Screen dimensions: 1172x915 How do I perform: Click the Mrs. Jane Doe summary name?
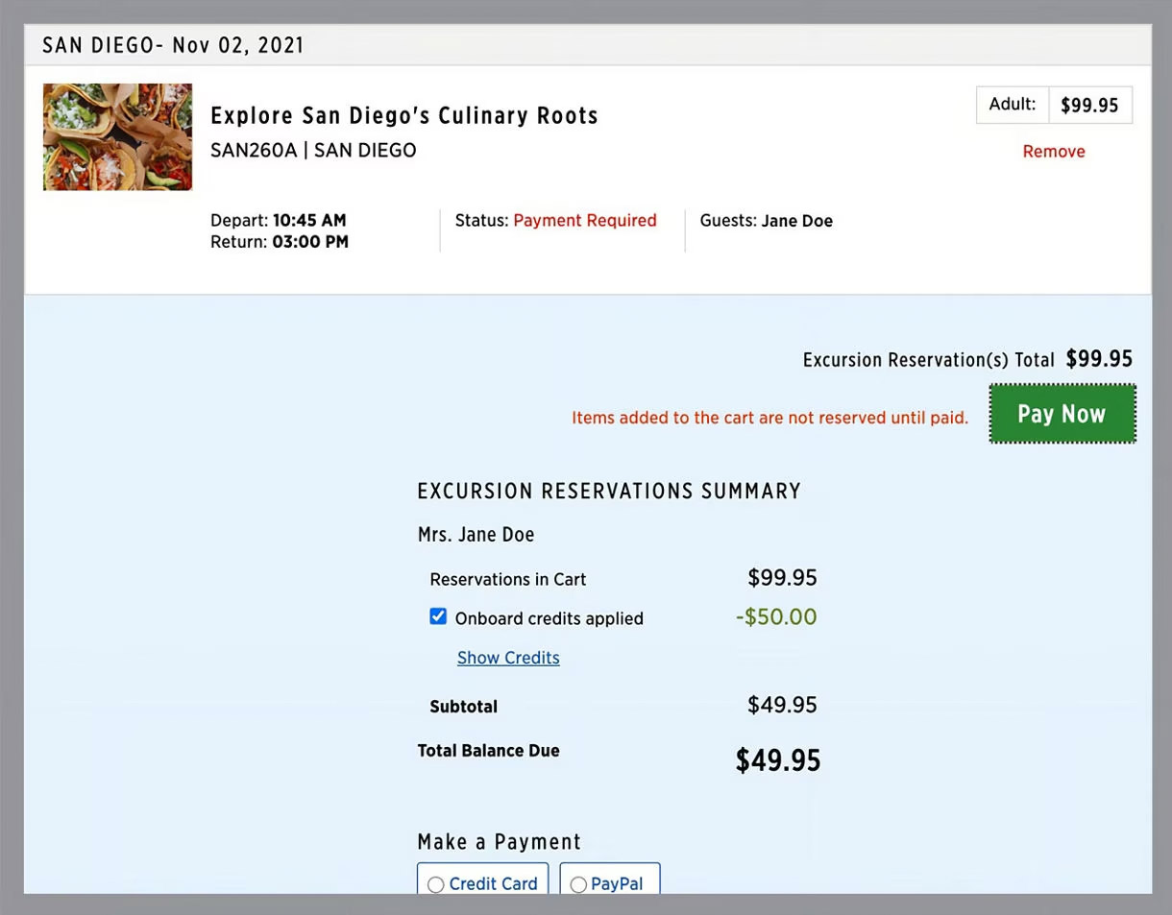pyautogui.click(x=476, y=535)
